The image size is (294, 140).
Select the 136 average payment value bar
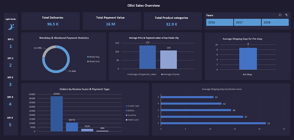(x=148, y=57)
